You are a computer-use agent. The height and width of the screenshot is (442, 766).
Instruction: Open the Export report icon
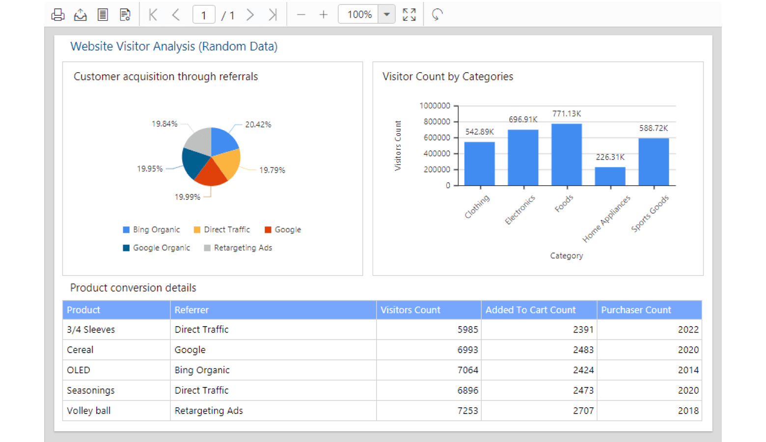(x=81, y=15)
